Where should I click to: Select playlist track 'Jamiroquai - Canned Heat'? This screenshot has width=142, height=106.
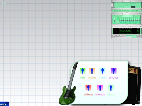pyautogui.click(x=126, y=33)
